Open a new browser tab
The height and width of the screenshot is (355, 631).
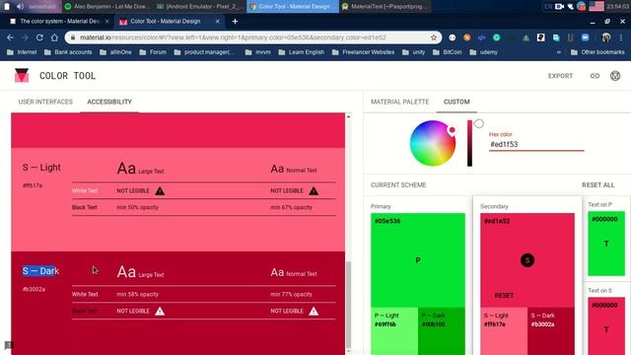click(x=235, y=22)
